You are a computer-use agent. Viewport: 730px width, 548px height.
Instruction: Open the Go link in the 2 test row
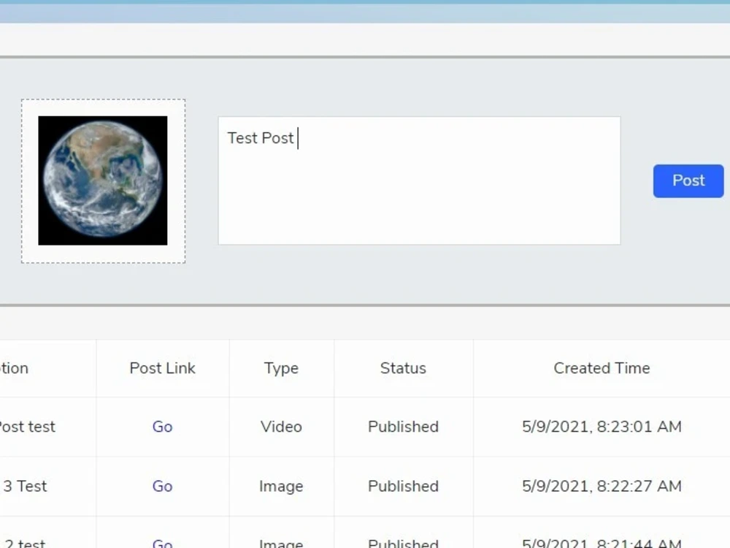coord(163,543)
